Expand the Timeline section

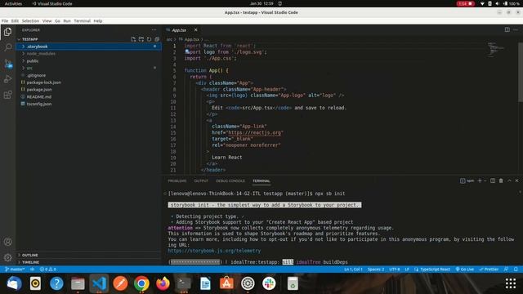89,262
